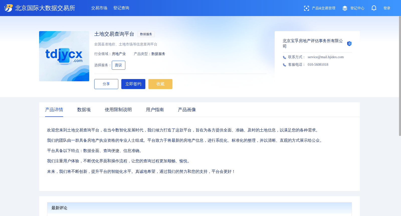Screen dimensions: 401x216
Task: Click 产品&交易管理 label in header
Action: [x=324, y=8]
